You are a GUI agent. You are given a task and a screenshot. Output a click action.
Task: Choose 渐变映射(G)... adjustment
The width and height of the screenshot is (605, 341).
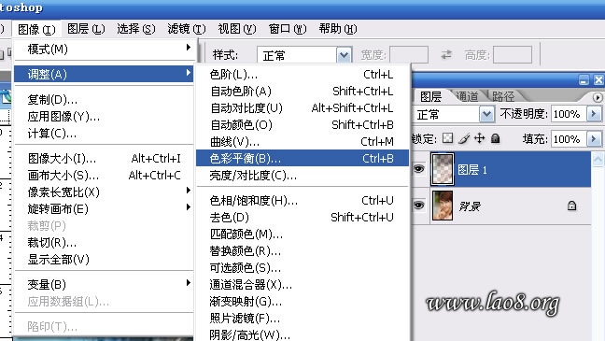(x=302, y=301)
